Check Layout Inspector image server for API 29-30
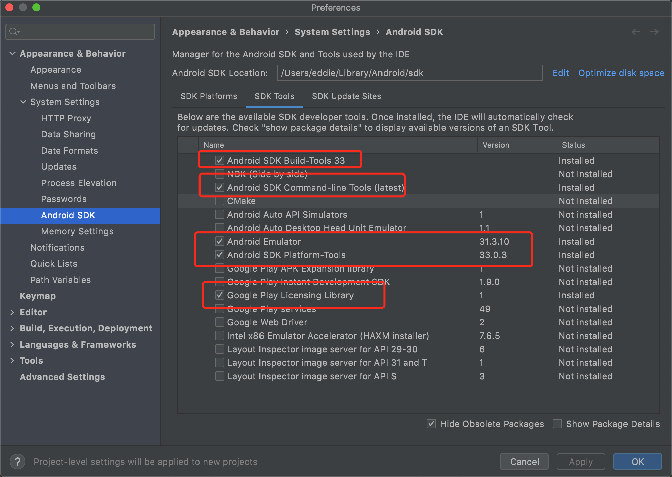Viewport: 672px width, 477px height. click(x=220, y=349)
